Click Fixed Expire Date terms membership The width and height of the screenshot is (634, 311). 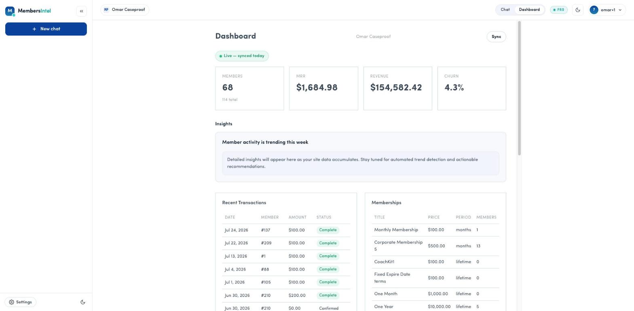(x=392, y=278)
